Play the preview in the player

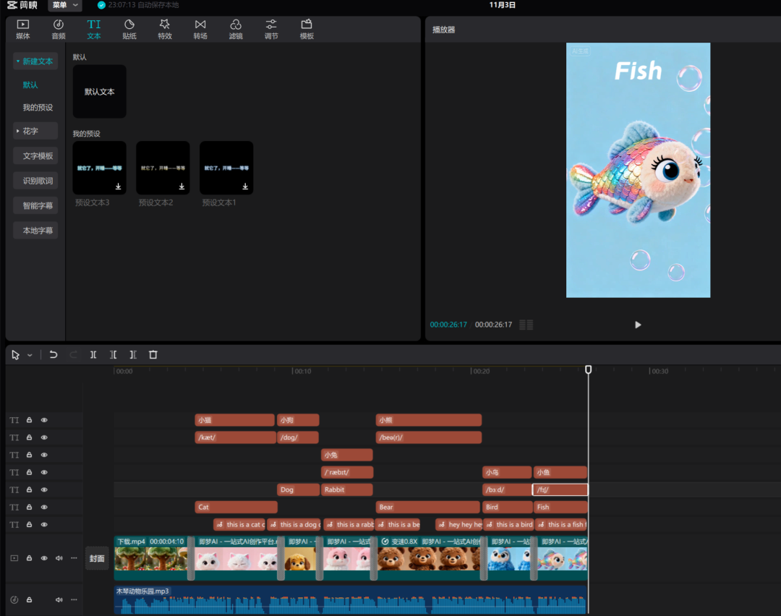coord(638,325)
